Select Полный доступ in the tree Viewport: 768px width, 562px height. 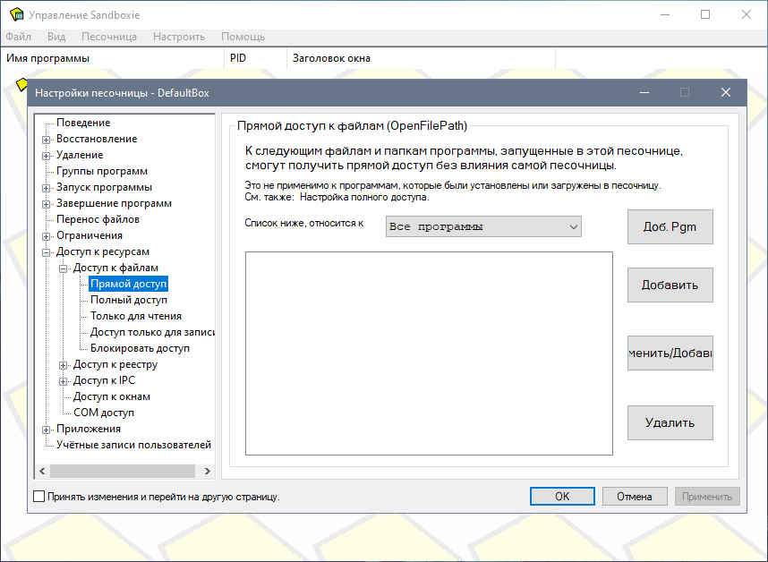click(128, 301)
